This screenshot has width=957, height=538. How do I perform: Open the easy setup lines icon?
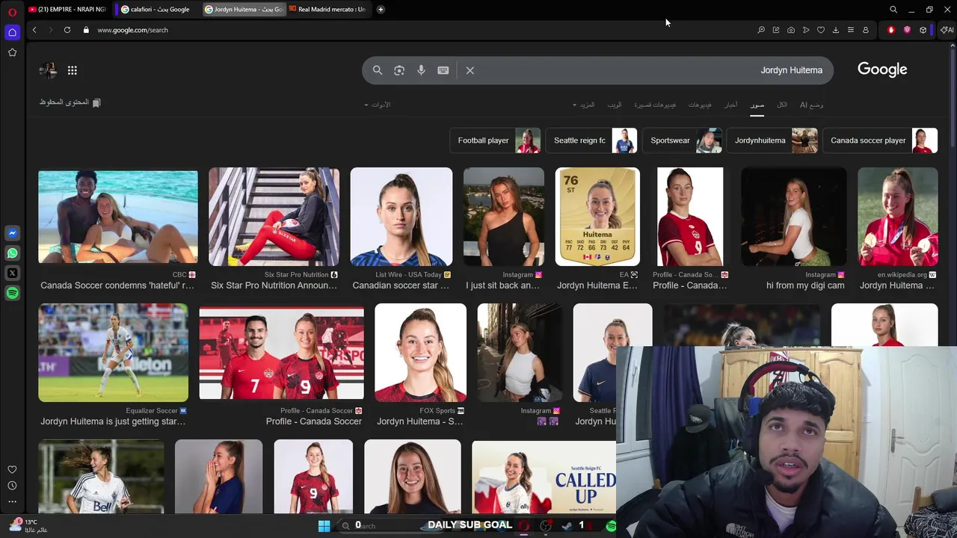(851, 30)
